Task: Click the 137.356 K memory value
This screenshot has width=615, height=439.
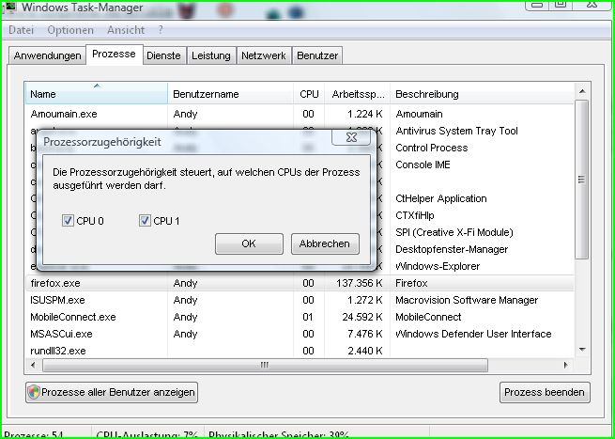Action: point(359,283)
